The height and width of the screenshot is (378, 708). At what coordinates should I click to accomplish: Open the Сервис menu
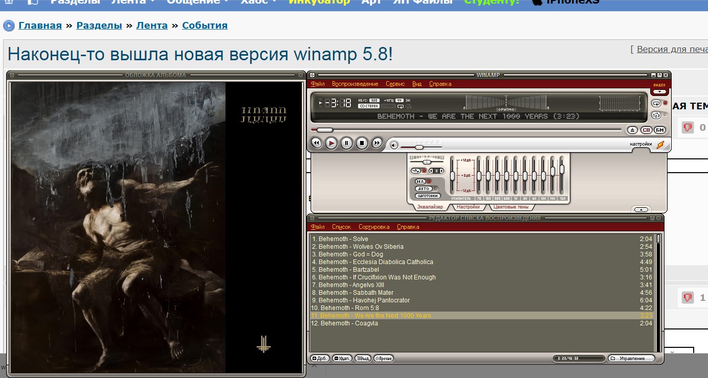pos(395,84)
